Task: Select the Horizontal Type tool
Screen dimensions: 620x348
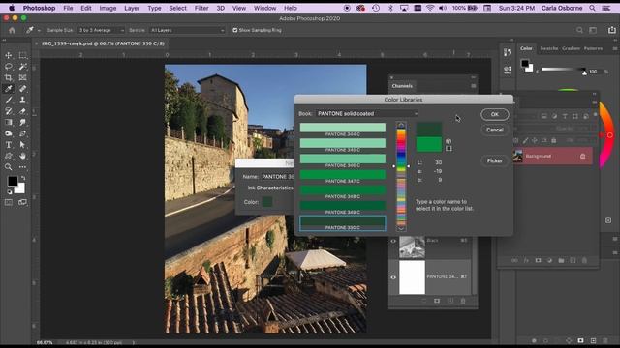Action: click(x=9, y=145)
